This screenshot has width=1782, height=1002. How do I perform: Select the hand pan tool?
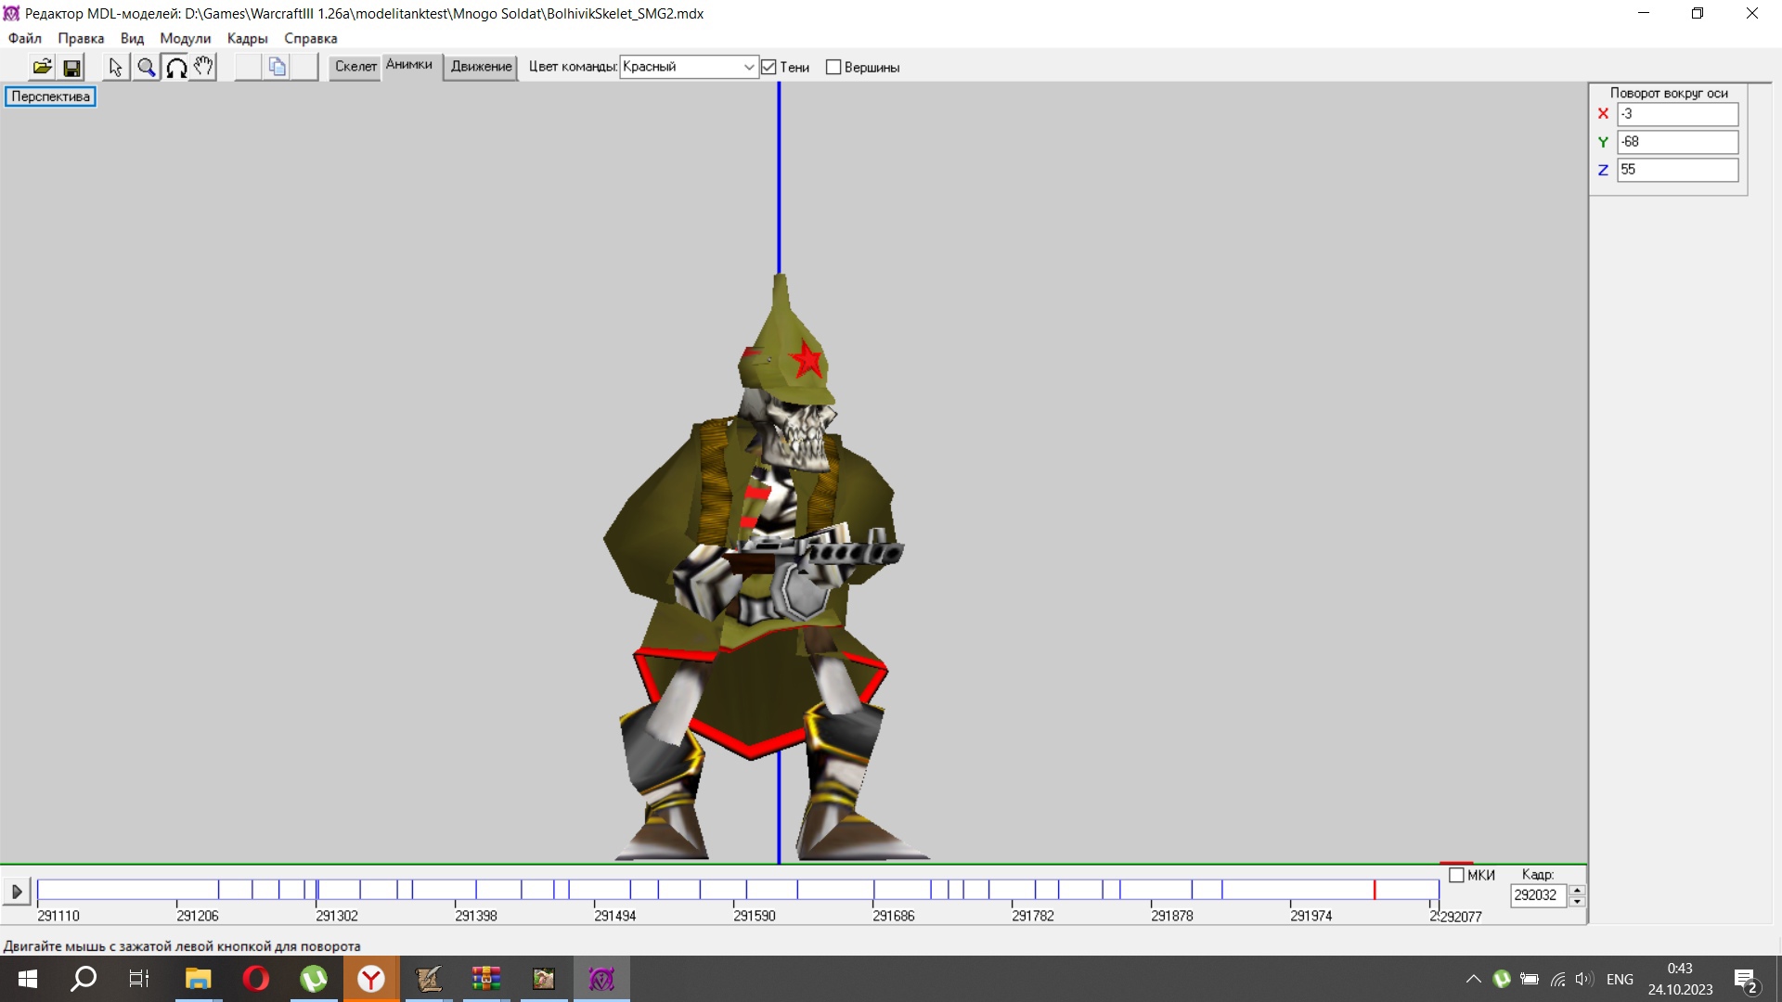point(203,67)
